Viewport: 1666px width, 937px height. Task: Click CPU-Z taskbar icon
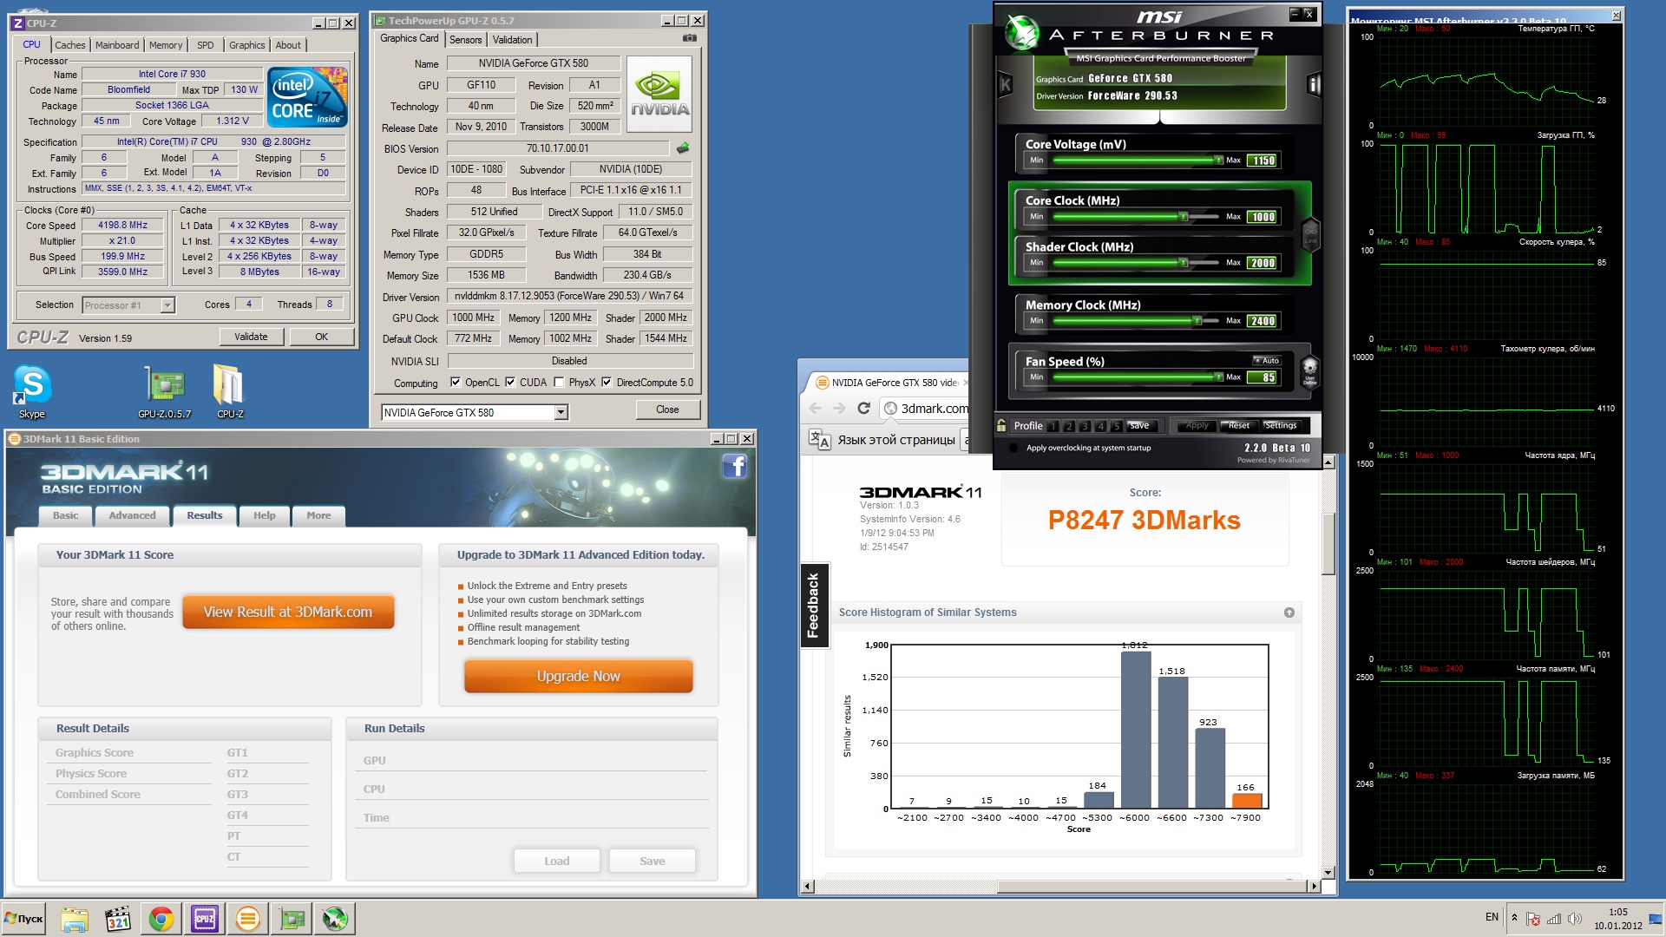[x=205, y=919]
